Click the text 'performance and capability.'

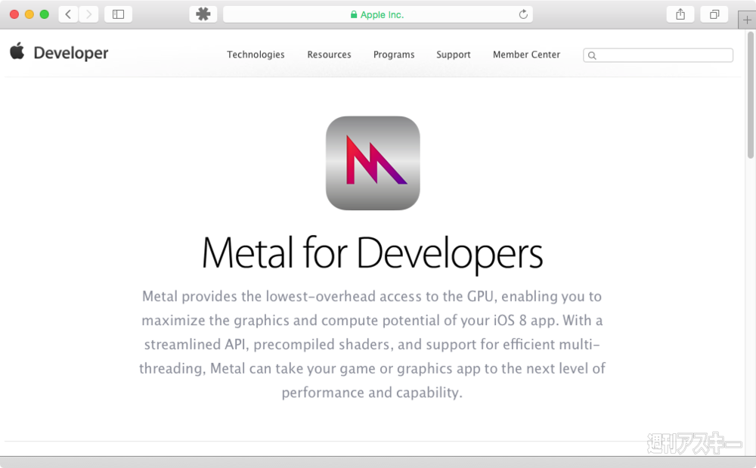372,393
